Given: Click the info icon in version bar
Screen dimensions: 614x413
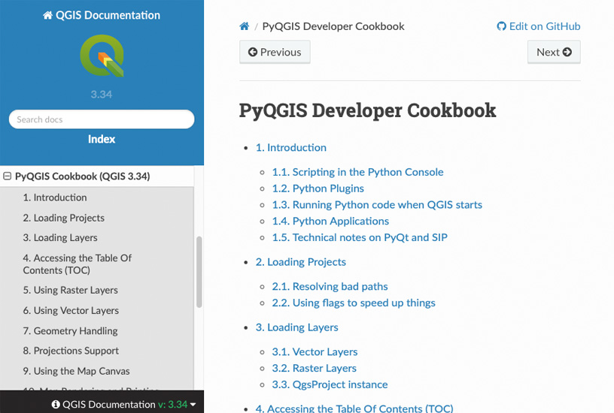Looking at the screenshot, I should (x=56, y=405).
